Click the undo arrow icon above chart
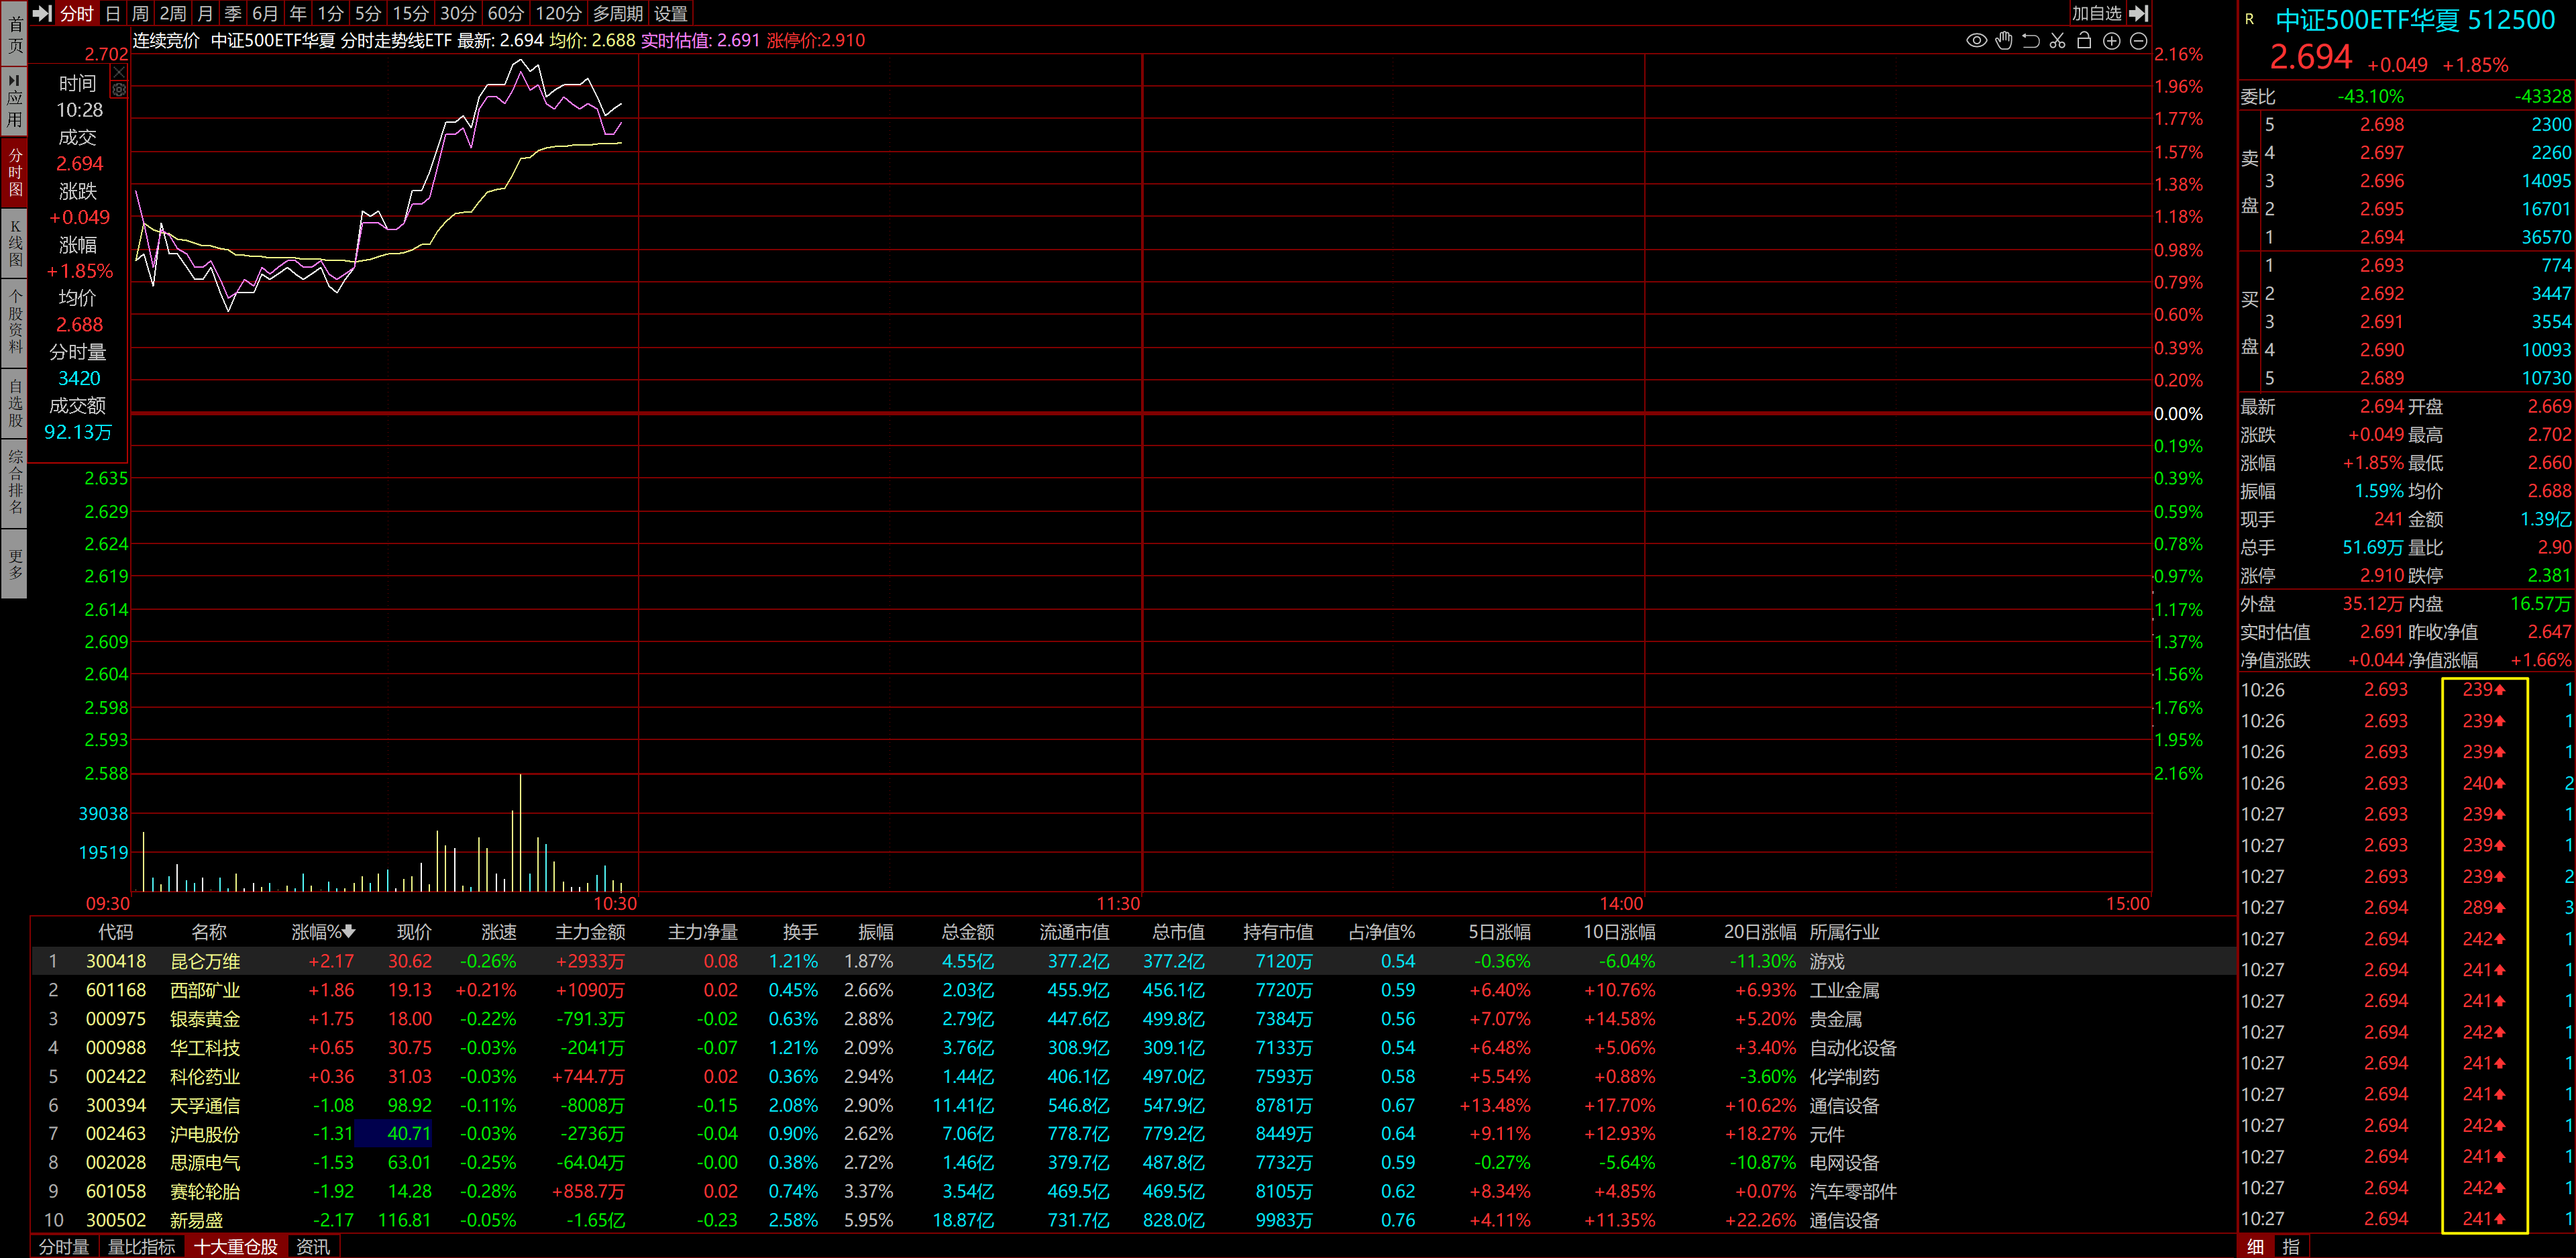 pos(2030,41)
